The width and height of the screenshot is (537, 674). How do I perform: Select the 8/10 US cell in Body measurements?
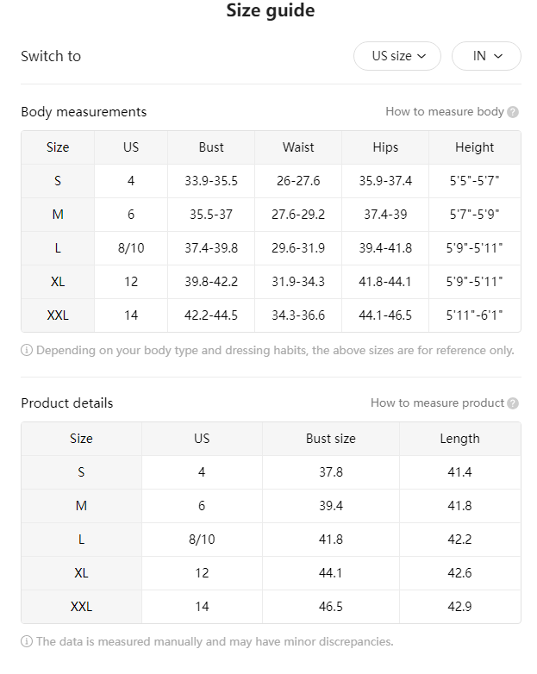click(131, 248)
